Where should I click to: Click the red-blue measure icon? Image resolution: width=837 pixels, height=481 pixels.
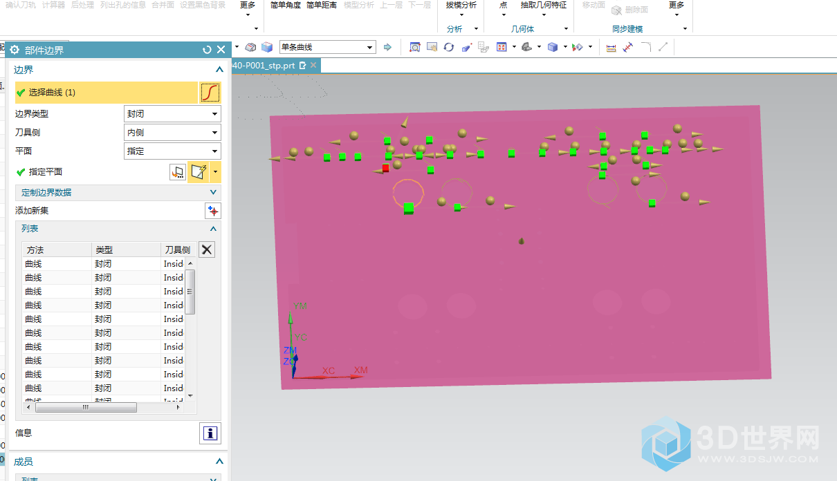(x=628, y=48)
